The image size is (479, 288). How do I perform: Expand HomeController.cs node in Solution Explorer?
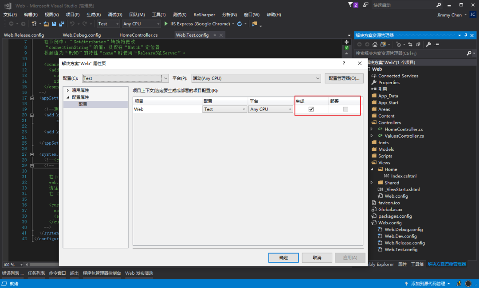372,129
